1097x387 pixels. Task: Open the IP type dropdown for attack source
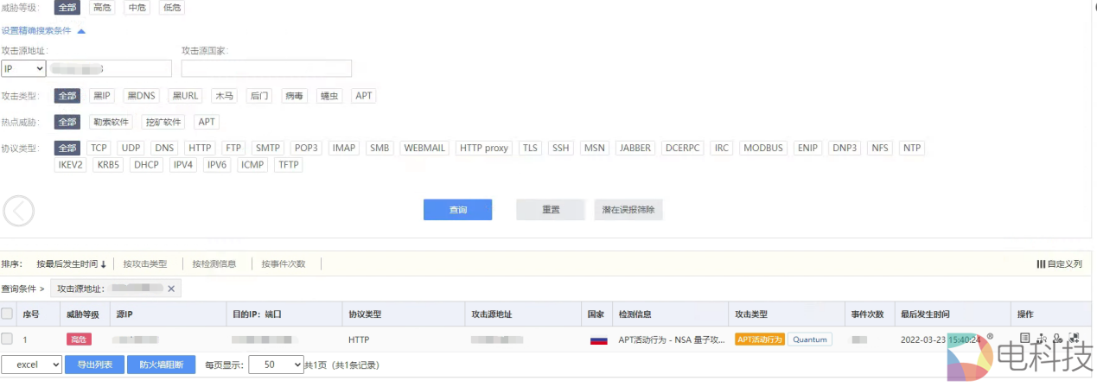(x=23, y=68)
